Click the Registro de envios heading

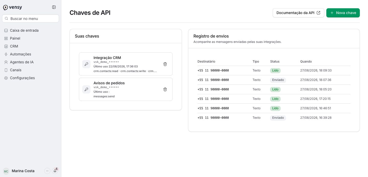211,36
